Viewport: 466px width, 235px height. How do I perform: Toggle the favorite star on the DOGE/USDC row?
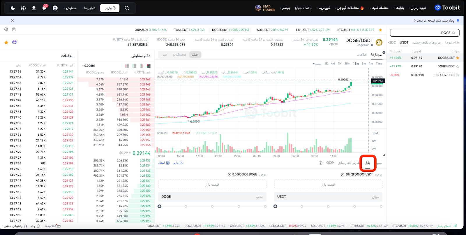pyautogui.click(x=458, y=67)
